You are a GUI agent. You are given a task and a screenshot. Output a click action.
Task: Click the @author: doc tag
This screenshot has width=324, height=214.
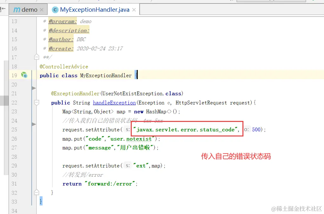click(x=61, y=39)
